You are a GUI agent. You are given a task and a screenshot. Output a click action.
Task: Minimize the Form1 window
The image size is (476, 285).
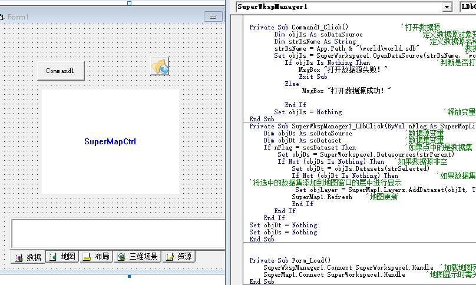(213, 17)
